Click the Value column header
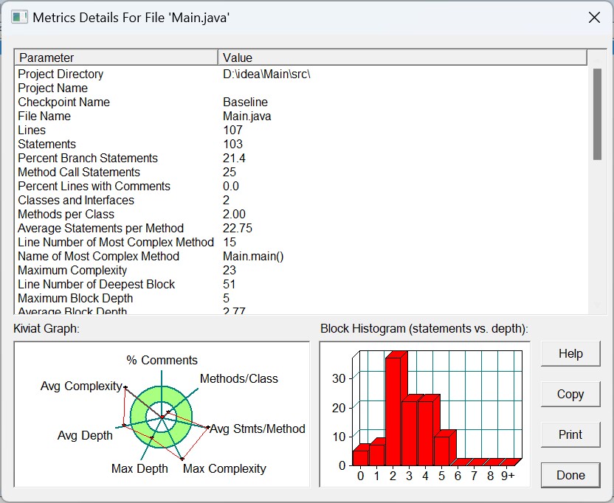The width and height of the screenshot is (614, 503). [x=402, y=58]
